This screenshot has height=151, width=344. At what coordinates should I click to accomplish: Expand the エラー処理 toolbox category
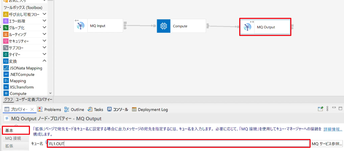tap(44, 21)
